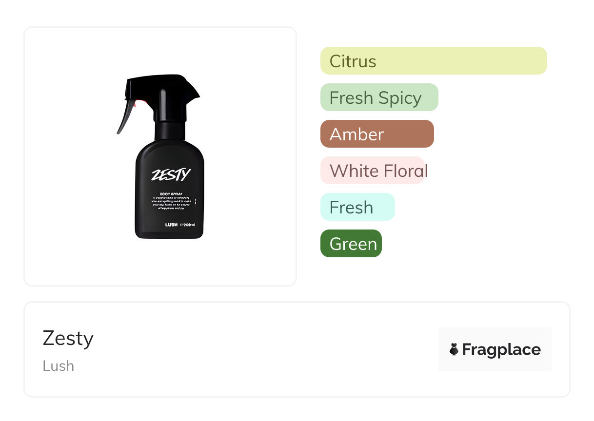Image resolution: width=594 pixels, height=421 pixels.
Task: Select the mint-colored Fresh accord tag
Action: pyautogui.click(x=357, y=207)
